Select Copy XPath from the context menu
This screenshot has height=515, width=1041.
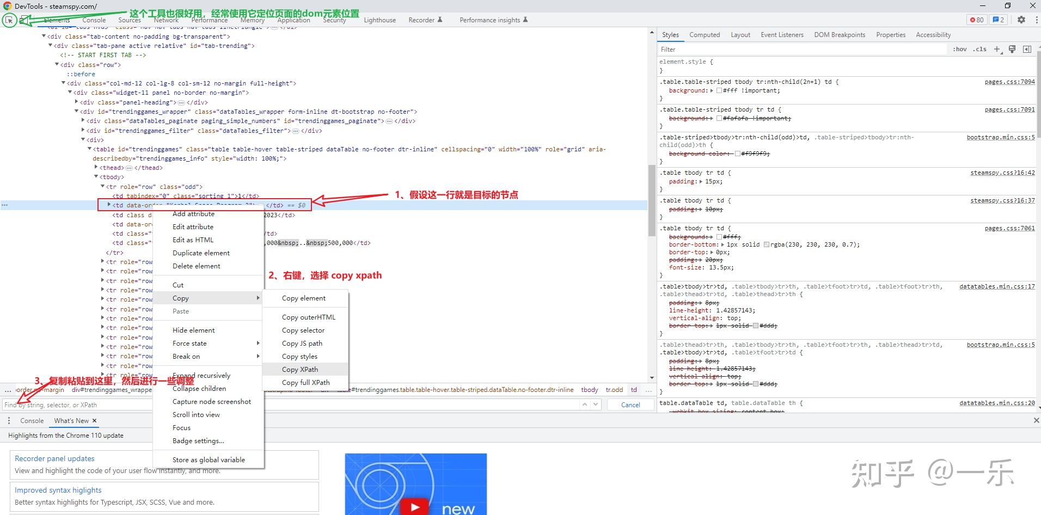(x=300, y=369)
